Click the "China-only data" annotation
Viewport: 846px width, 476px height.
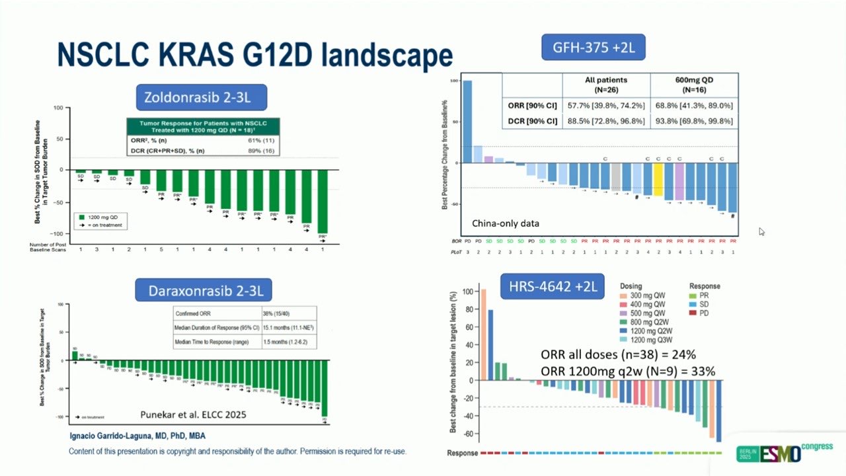[x=505, y=223]
